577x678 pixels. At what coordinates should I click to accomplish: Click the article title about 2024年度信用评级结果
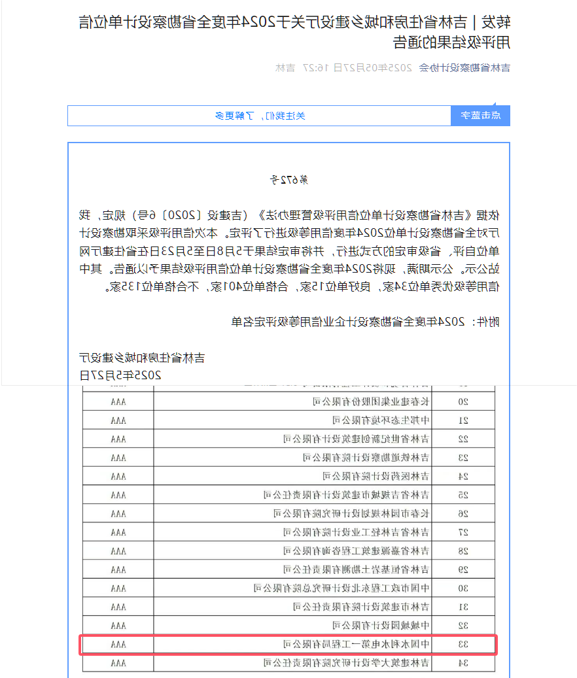(294, 32)
